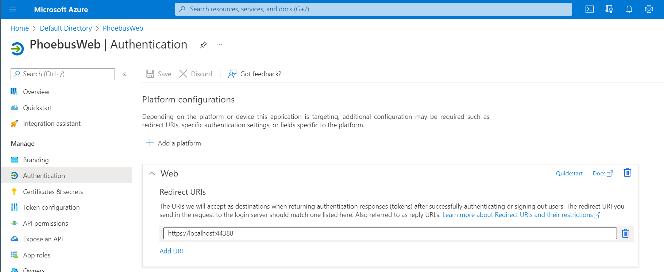664x272 pixels.
Task: Click the Microsoft Azure brand title
Action: pos(61,9)
